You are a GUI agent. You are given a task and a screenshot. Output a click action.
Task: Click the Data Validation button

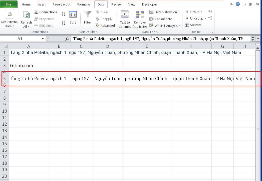pyautogui.click(x=163, y=12)
